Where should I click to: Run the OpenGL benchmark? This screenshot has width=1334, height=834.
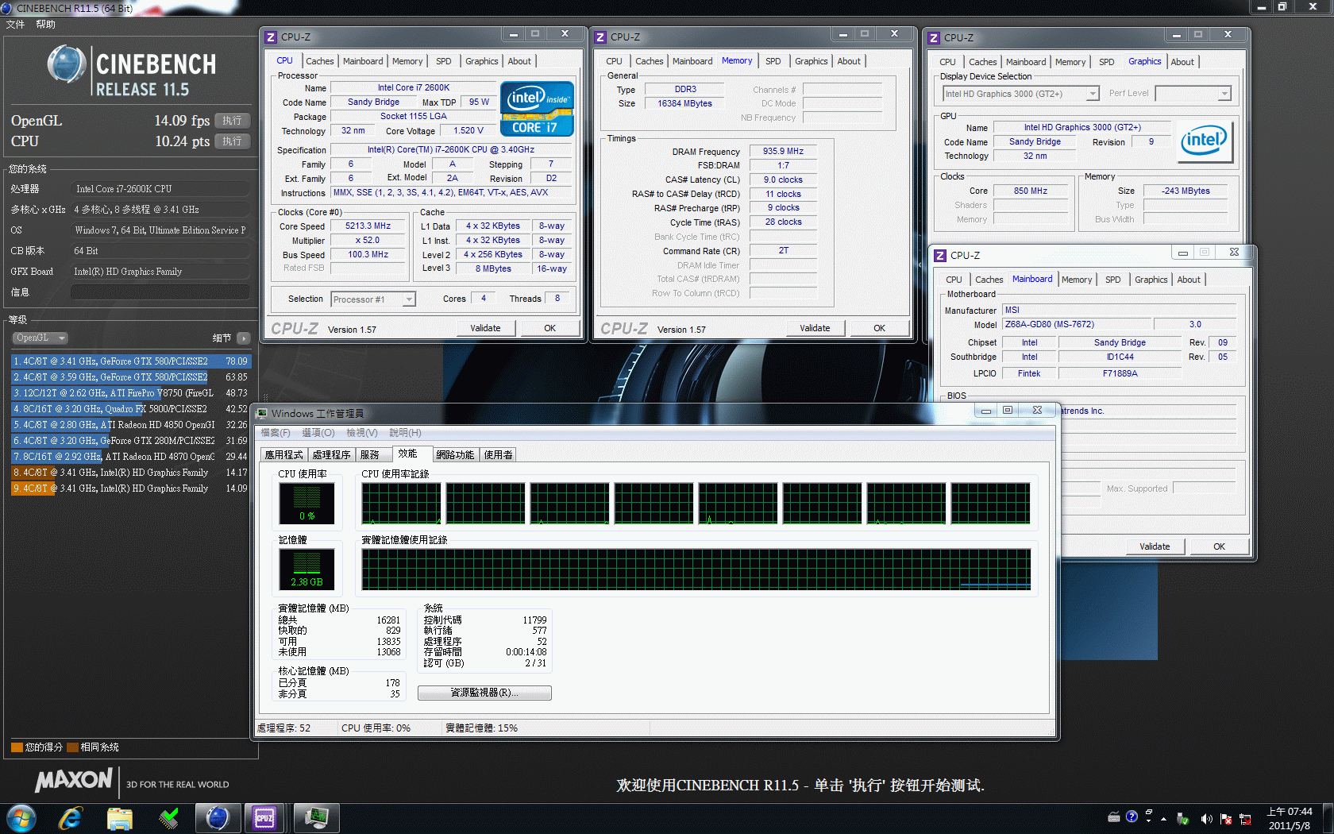232,121
